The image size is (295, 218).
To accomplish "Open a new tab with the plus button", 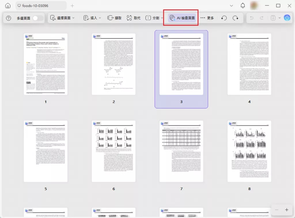I will point(72,6).
